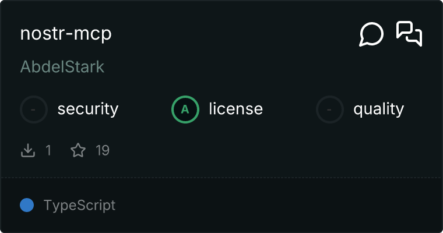Select the quality label text

[379, 109]
